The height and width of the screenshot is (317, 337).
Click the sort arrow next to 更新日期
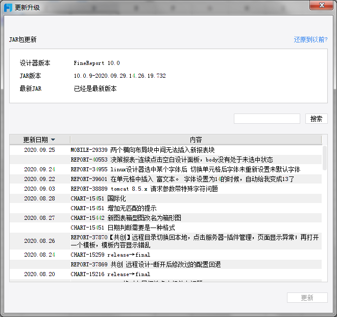pos(53,140)
